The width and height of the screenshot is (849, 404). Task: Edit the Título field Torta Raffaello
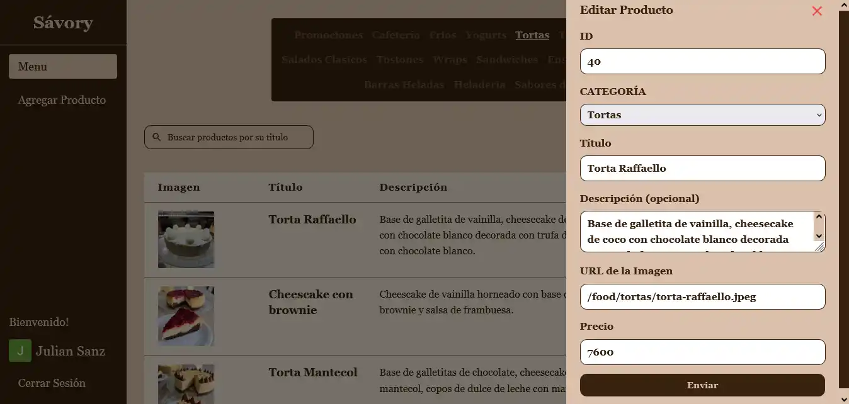tap(702, 168)
